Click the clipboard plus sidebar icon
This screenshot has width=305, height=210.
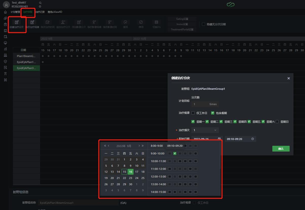[5, 24]
